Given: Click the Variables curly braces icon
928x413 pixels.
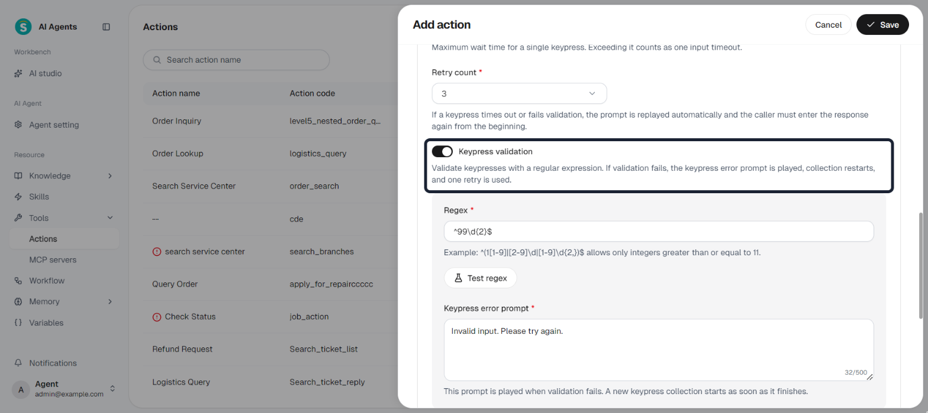Looking at the screenshot, I should pos(18,323).
